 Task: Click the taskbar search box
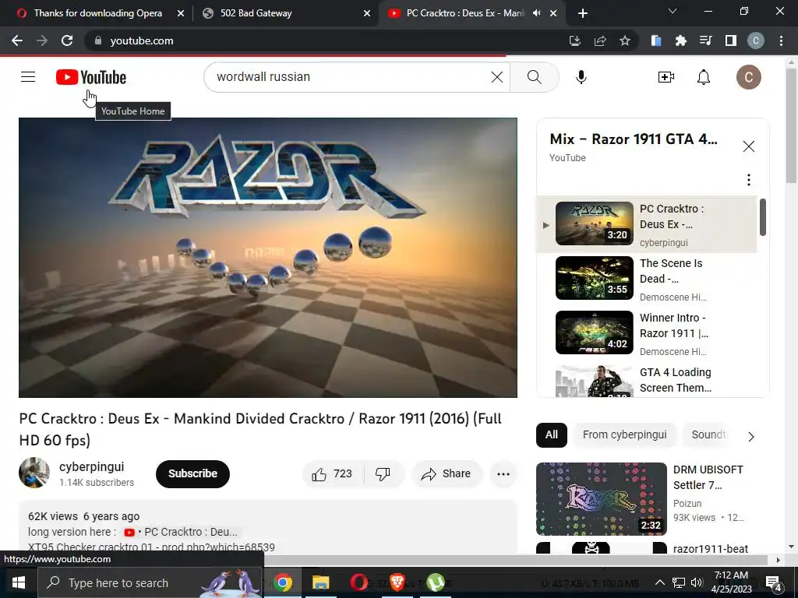(150, 582)
